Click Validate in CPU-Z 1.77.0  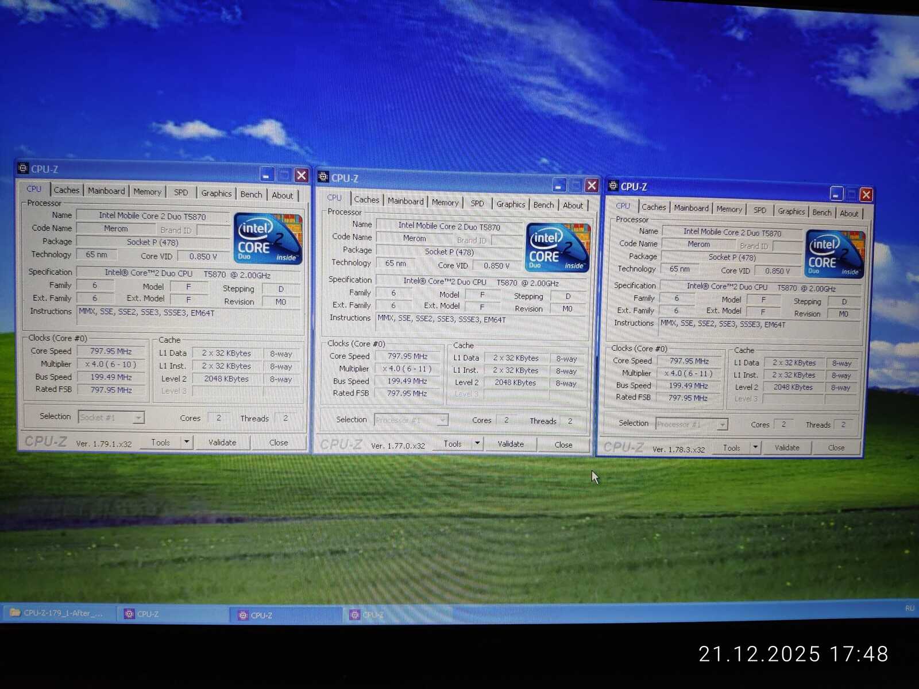tap(511, 444)
